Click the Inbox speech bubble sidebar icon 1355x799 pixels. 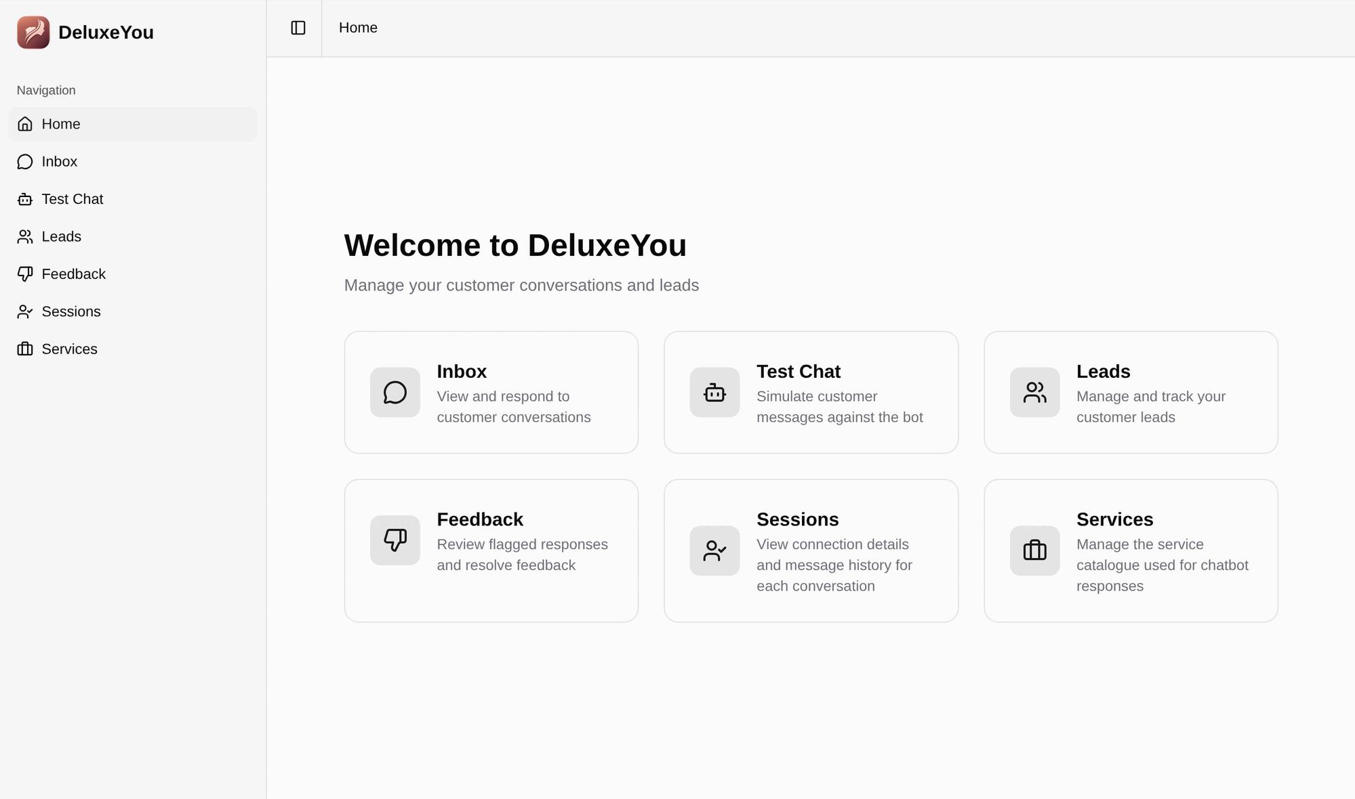click(x=25, y=162)
